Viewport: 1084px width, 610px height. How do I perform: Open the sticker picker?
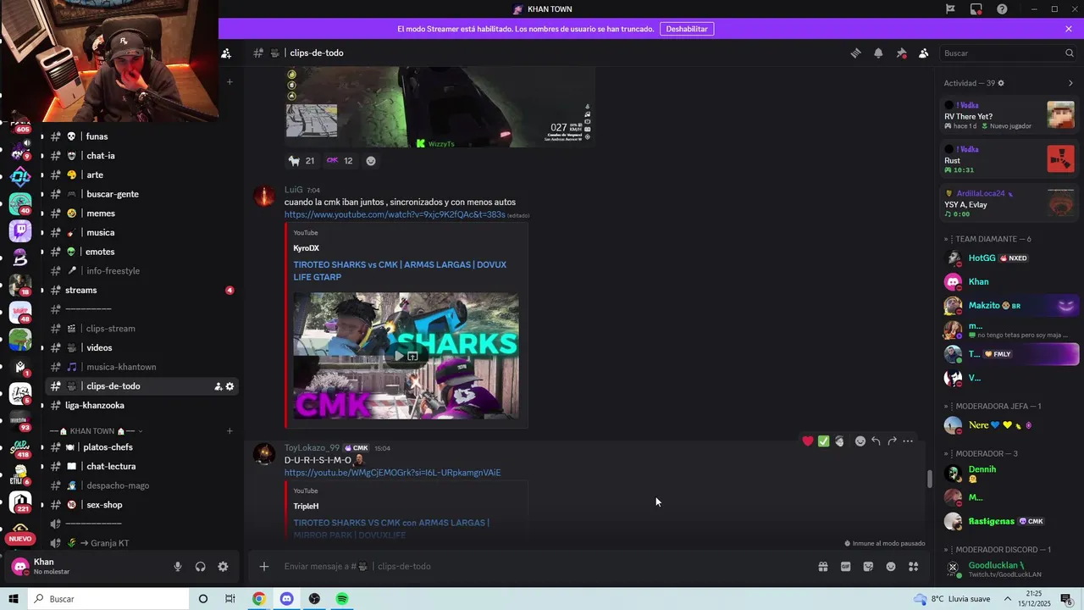click(868, 567)
